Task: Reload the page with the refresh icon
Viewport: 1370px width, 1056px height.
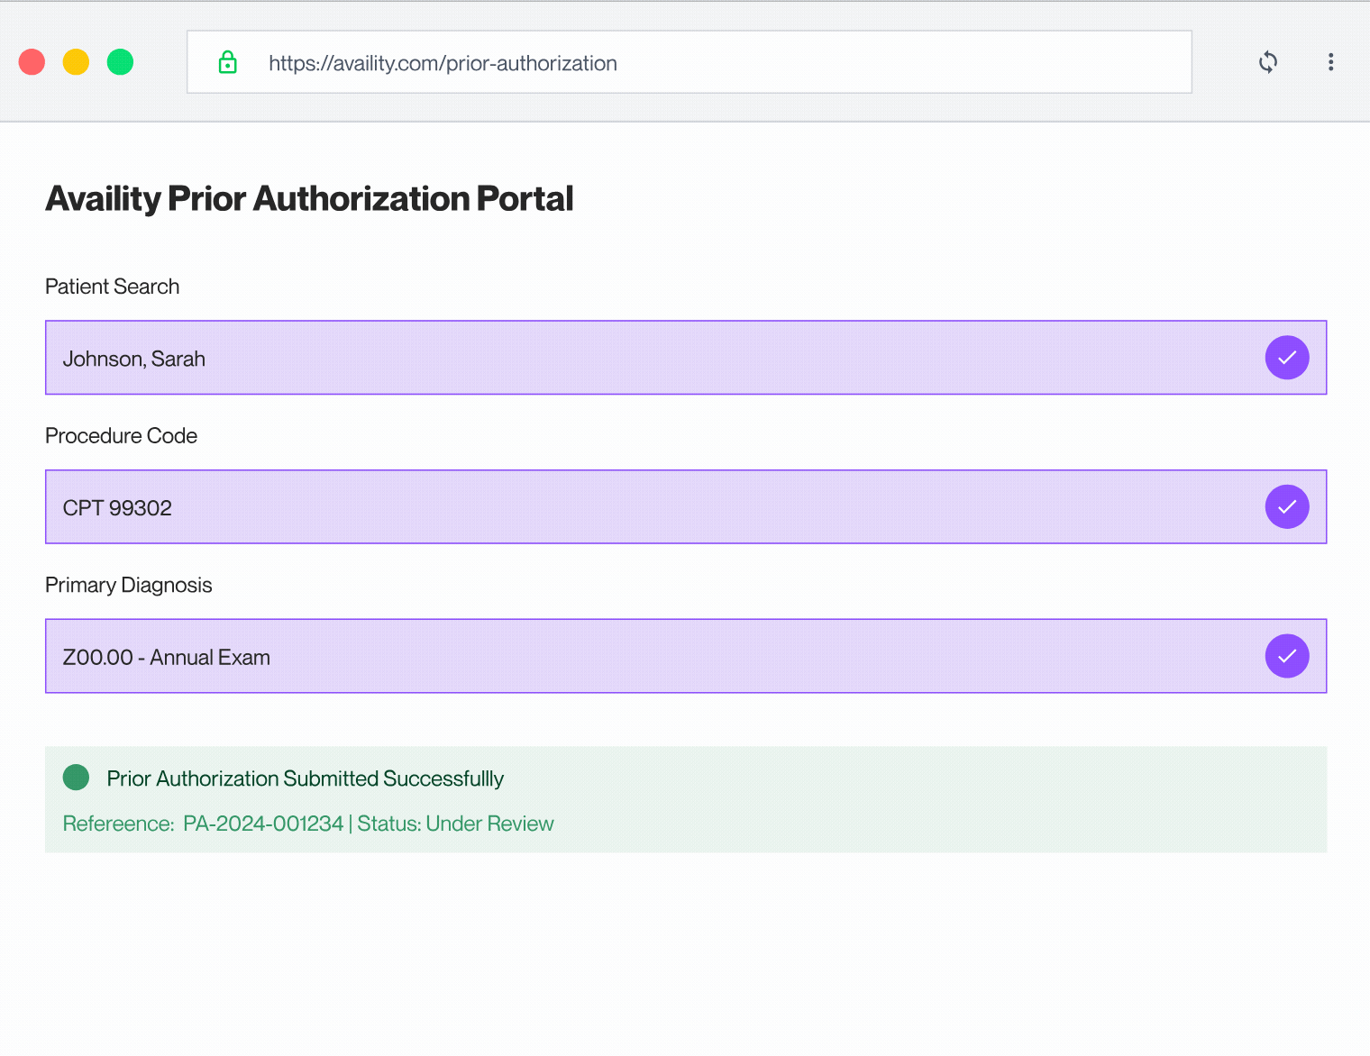Action: (1267, 62)
